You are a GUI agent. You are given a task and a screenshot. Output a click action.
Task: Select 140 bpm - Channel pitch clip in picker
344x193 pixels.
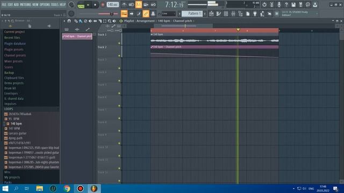coord(77,36)
